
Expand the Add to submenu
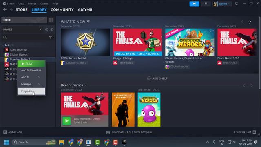point(31,77)
